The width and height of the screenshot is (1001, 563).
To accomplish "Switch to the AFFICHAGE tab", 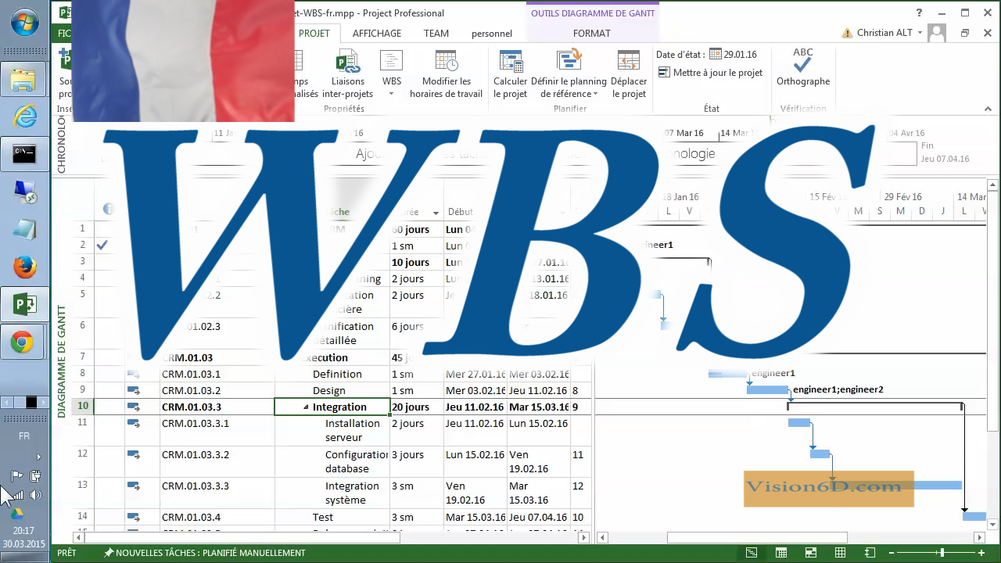I will 377,34.
